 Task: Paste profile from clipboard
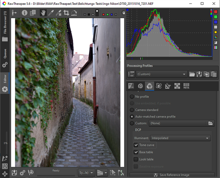click(214, 74)
